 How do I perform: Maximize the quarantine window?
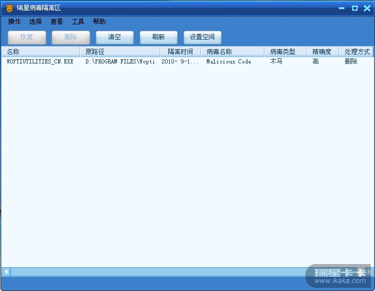(x=355, y=8)
